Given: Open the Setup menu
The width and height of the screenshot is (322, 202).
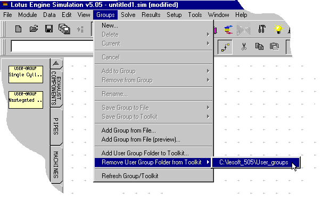Looking at the screenshot, I should click(x=174, y=15).
